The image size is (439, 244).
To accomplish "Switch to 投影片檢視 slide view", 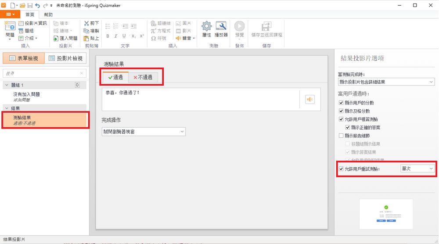I will point(66,58).
